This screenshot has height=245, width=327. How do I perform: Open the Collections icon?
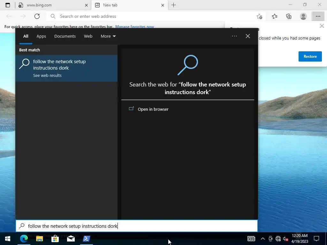coord(289,16)
